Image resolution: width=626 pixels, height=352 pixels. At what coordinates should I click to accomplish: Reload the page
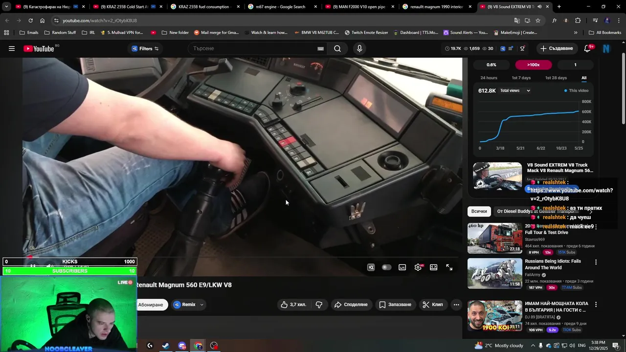[30, 21]
